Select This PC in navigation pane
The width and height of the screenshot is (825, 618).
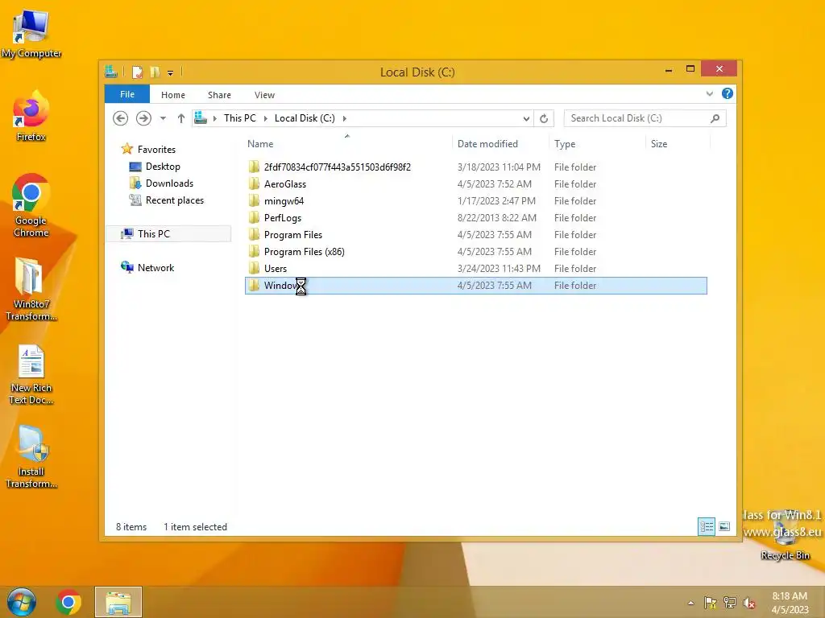tap(168, 234)
